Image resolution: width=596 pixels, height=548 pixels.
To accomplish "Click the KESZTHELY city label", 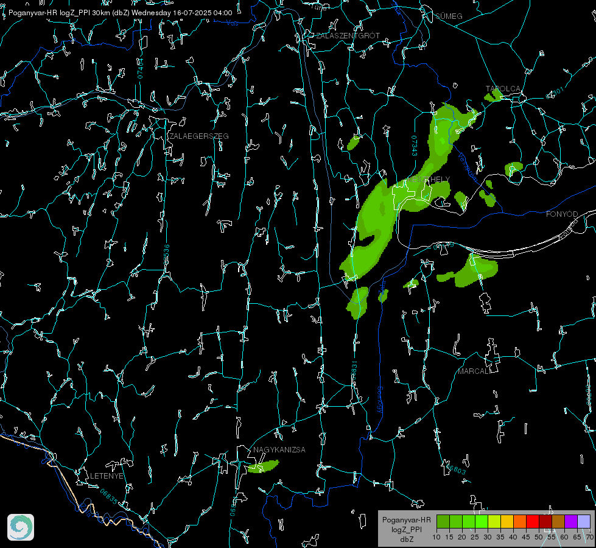I will [429, 179].
